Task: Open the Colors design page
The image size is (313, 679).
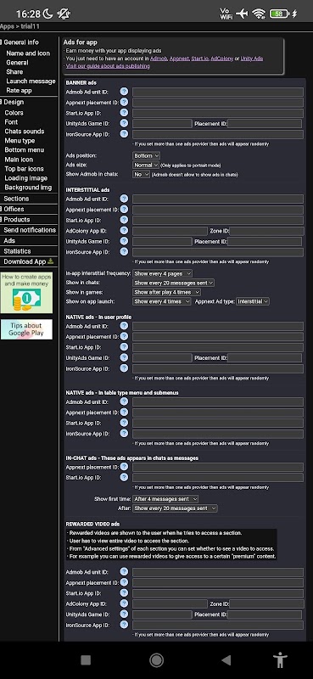Action: click(14, 113)
